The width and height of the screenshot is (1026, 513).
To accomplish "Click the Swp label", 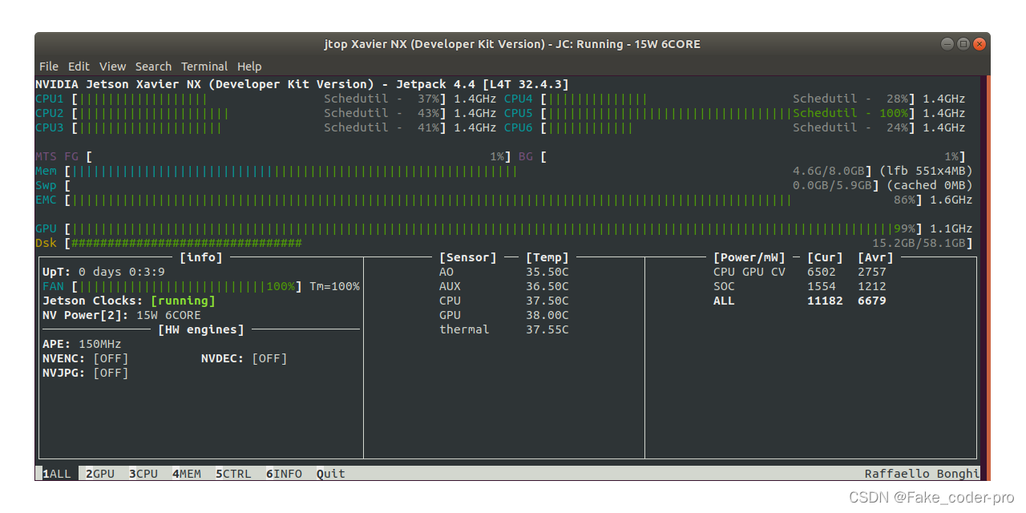I will tap(46, 185).
